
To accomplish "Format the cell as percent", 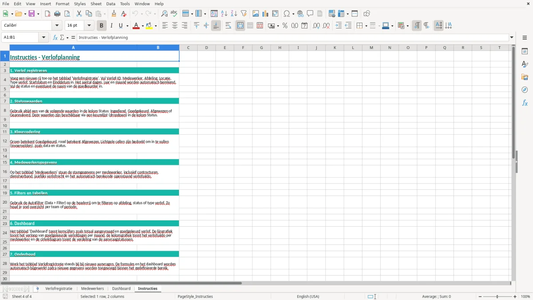I will [285, 26].
